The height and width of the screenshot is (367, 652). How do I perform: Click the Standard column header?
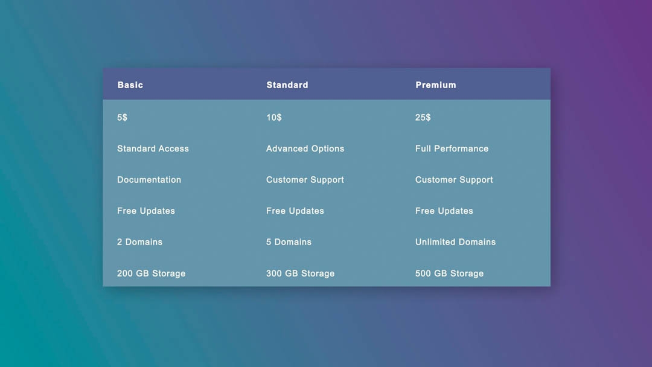tap(287, 85)
